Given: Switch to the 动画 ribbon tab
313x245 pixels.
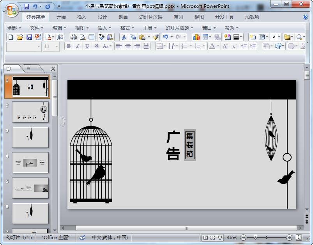Looking at the screenshot, I should [123, 17].
